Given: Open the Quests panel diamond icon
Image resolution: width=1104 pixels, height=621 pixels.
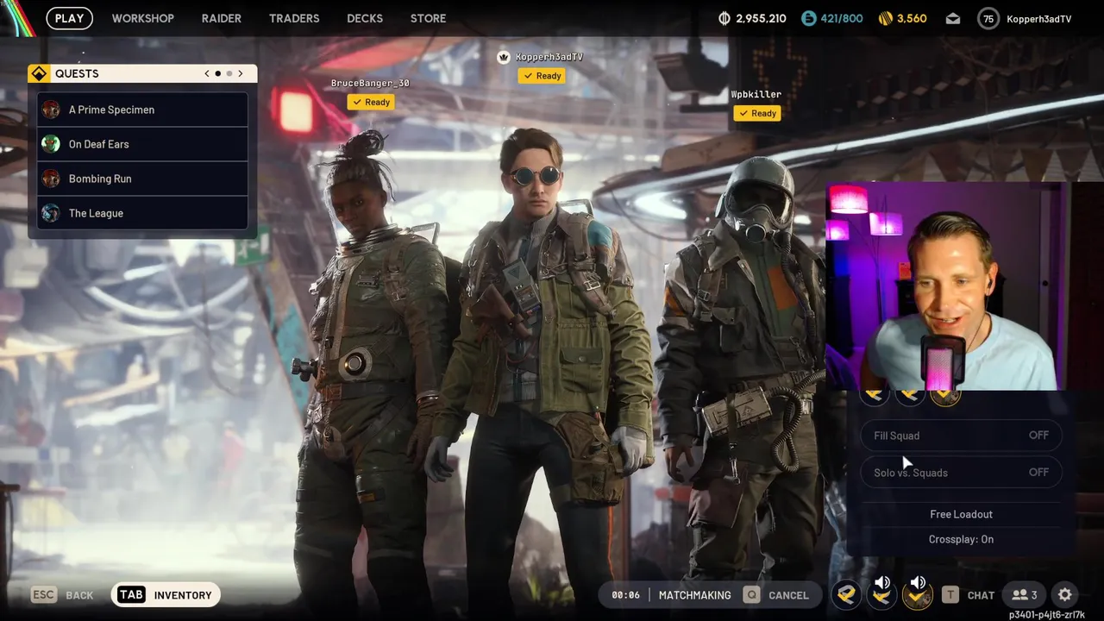Looking at the screenshot, I should tap(39, 73).
